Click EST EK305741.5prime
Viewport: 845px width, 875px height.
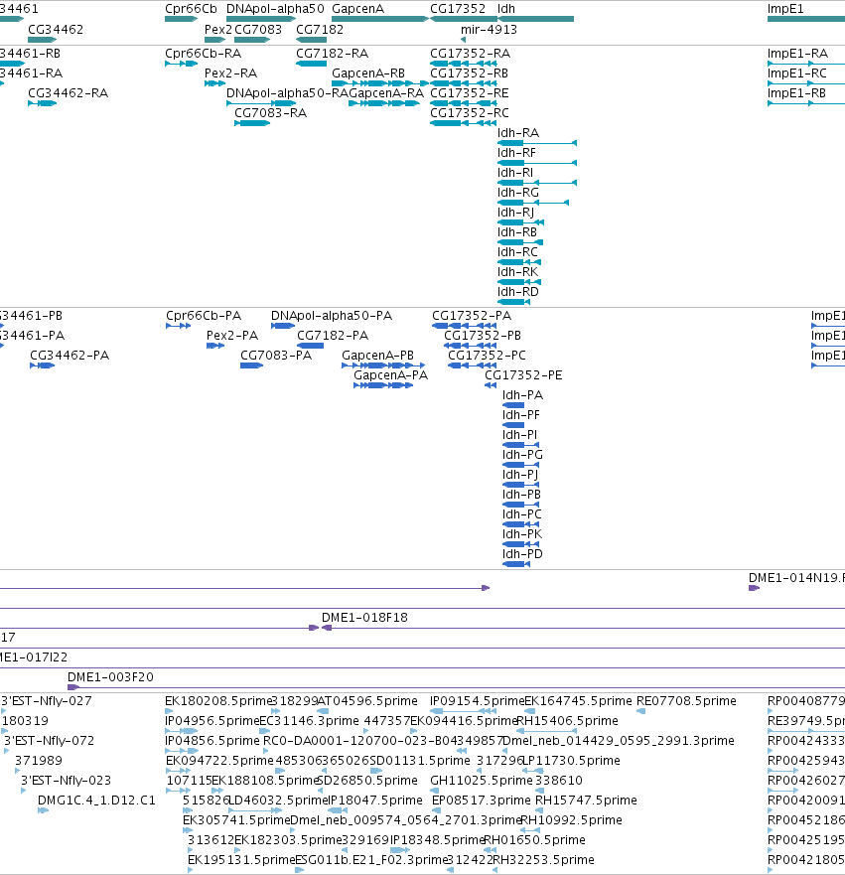pos(236,820)
